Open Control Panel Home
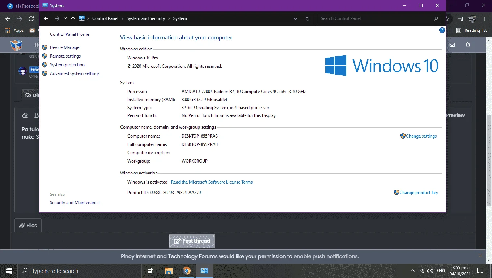492x278 pixels. 69,34
